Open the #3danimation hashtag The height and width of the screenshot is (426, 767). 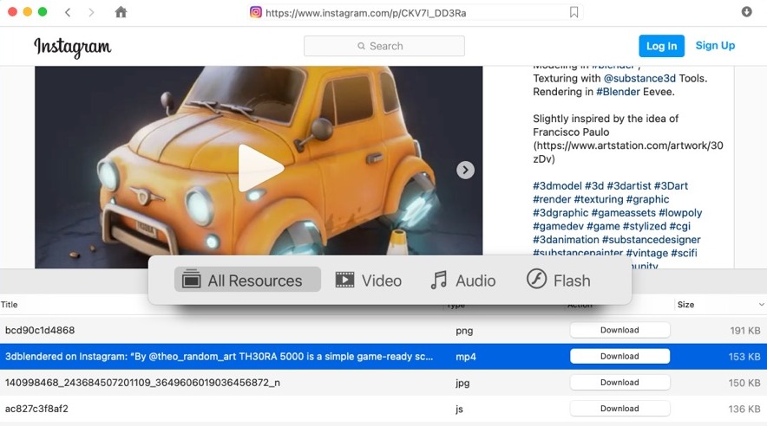tap(566, 240)
